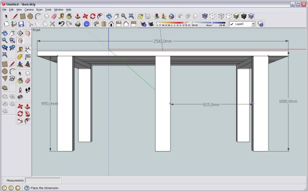This screenshot has height=192, width=308.
Task: Toggle X-Ray face style
Action: (x=205, y=16)
